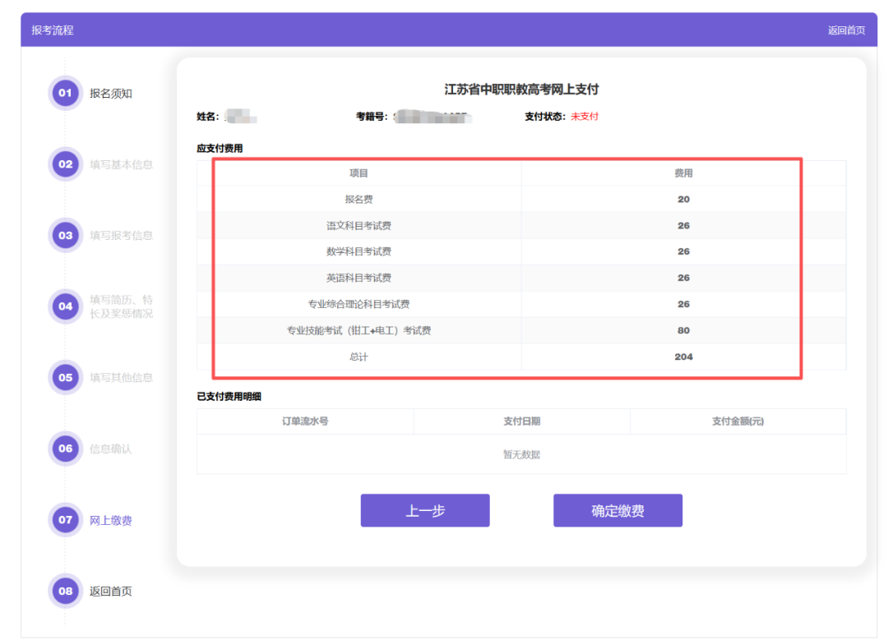Screen dimensions: 888x640
Task: Click the 项目 column header
Action: 358,173
